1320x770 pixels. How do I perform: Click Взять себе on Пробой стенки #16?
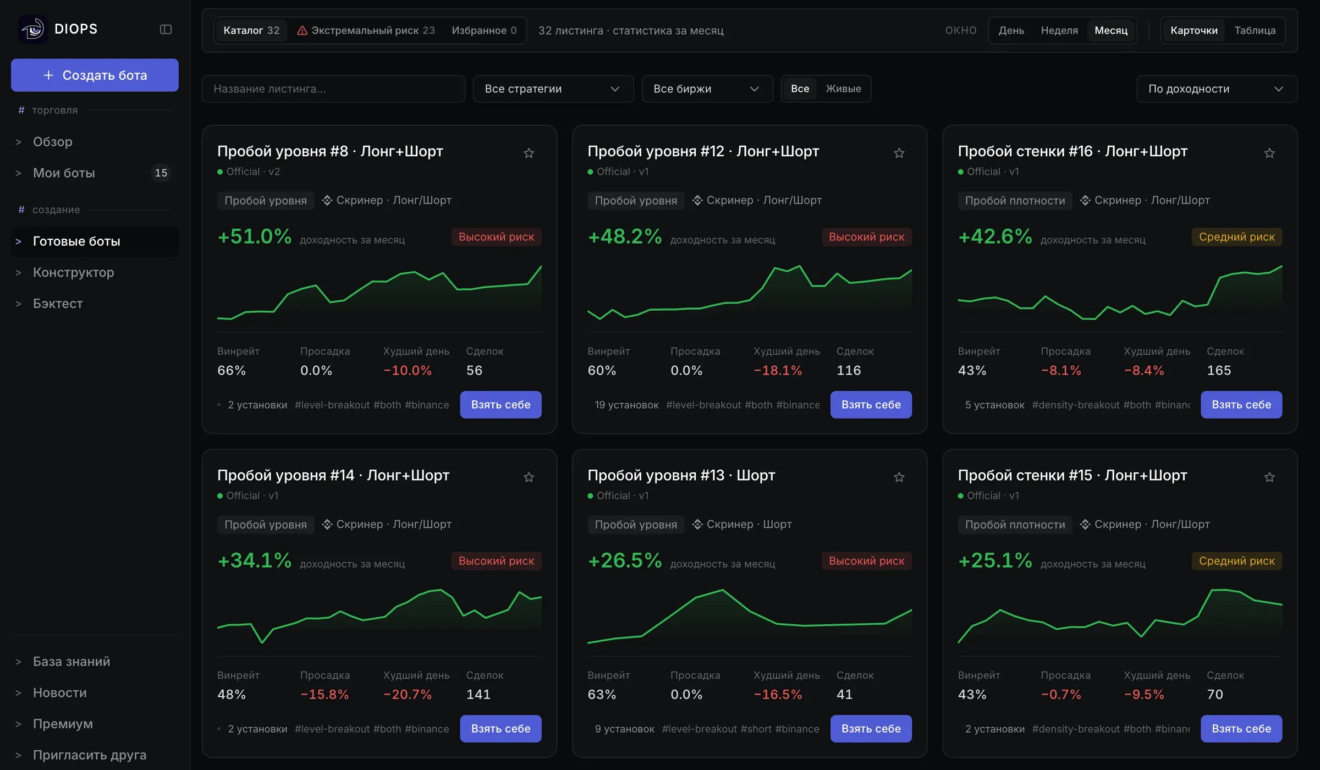(1241, 404)
